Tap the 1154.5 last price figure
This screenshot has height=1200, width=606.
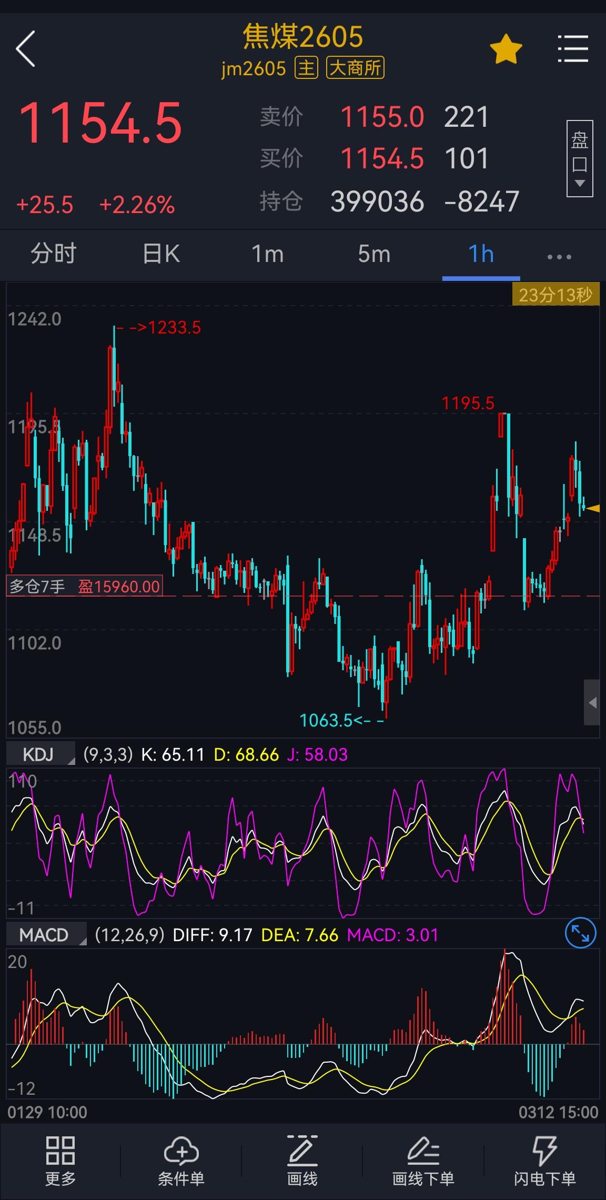coord(100,123)
